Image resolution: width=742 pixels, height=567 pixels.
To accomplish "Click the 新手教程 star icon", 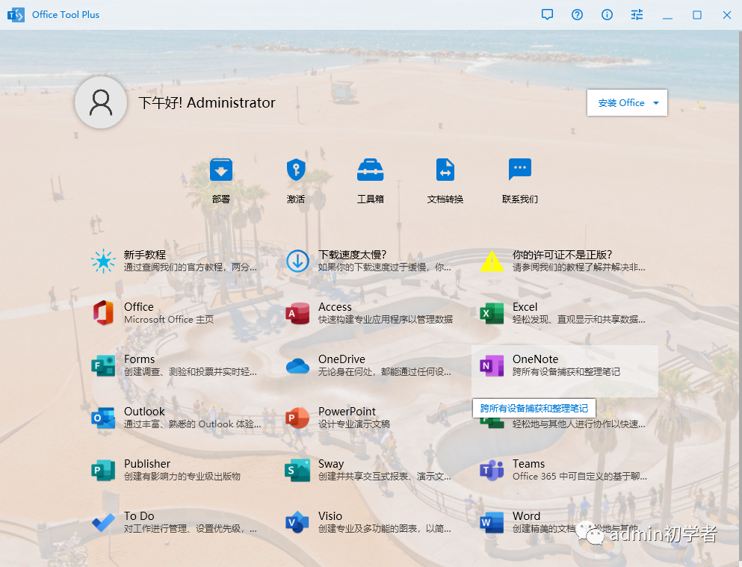I will tap(103, 261).
